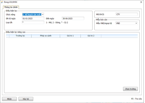This screenshot has height=103, width=145.
Task: Switch to the Thông tin chính tab
Action: (11, 7)
